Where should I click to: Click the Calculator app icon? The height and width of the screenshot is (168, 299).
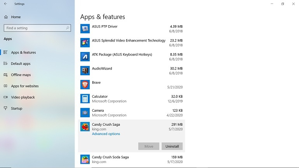pos(85,99)
